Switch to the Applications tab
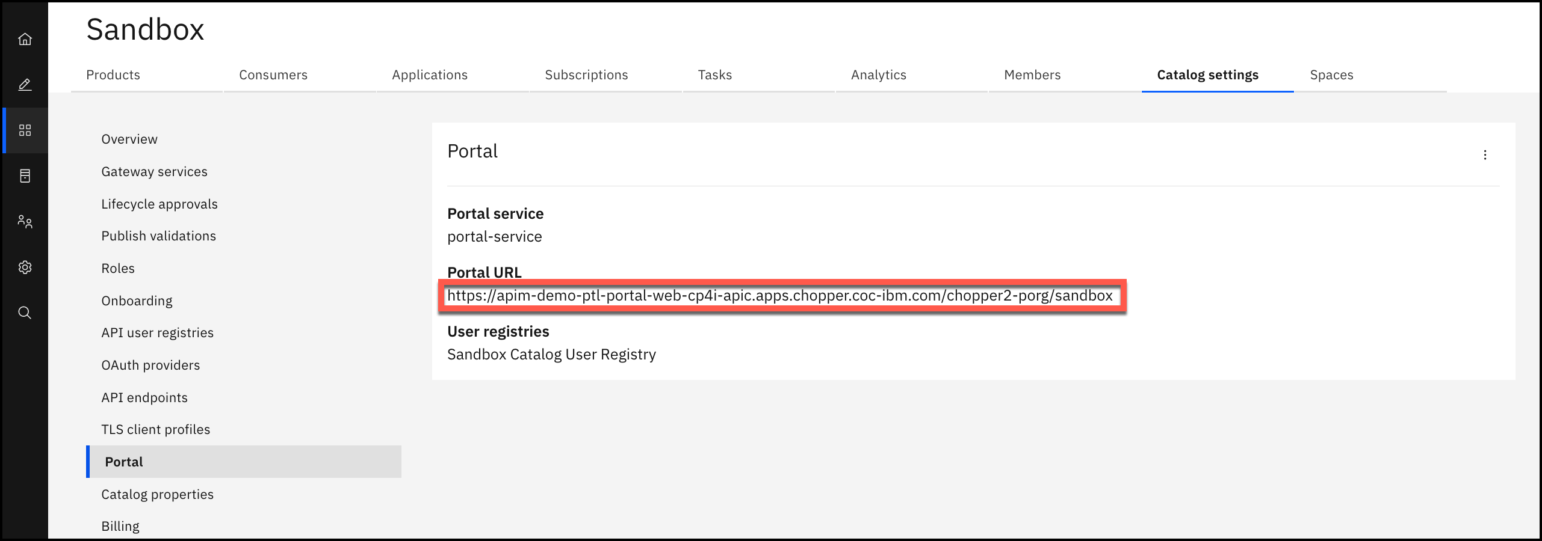This screenshot has width=1542, height=541. (453, 75)
